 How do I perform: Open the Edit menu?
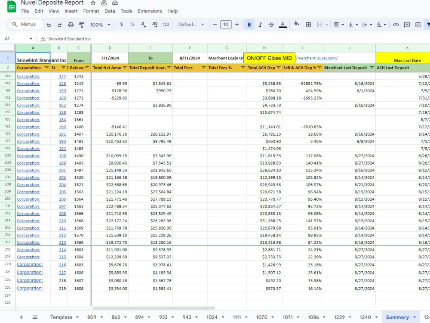[x=39, y=11]
